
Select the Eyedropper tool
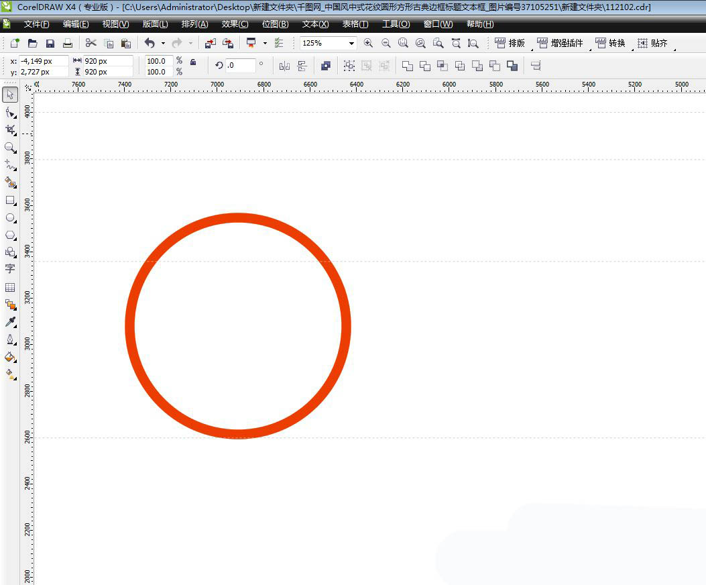tap(10, 323)
